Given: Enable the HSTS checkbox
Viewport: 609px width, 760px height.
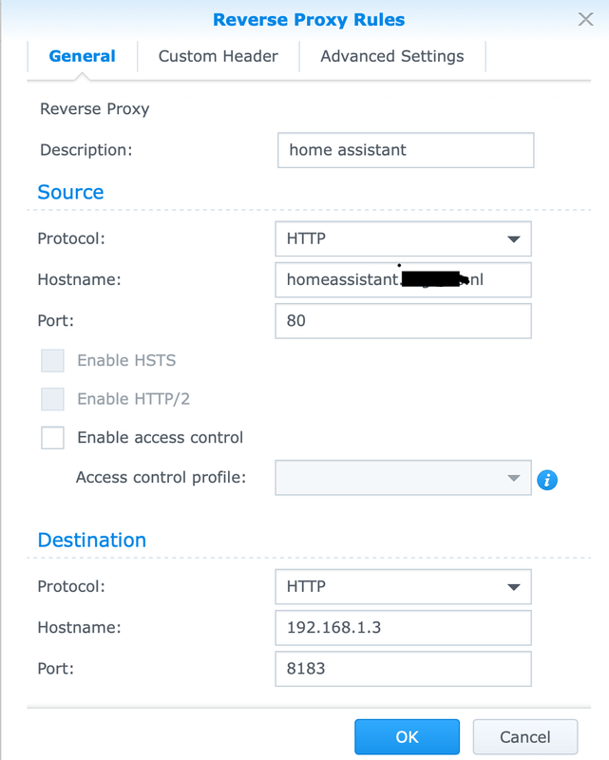Looking at the screenshot, I should coord(53,361).
